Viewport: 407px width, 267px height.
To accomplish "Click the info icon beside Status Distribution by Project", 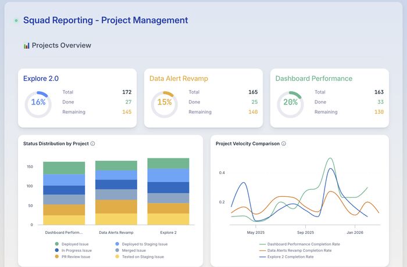I will pyautogui.click(x=92, y=143).
